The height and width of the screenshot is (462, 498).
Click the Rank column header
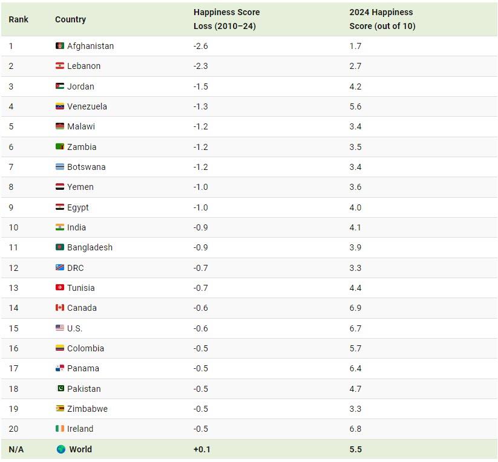pos(18,19)
